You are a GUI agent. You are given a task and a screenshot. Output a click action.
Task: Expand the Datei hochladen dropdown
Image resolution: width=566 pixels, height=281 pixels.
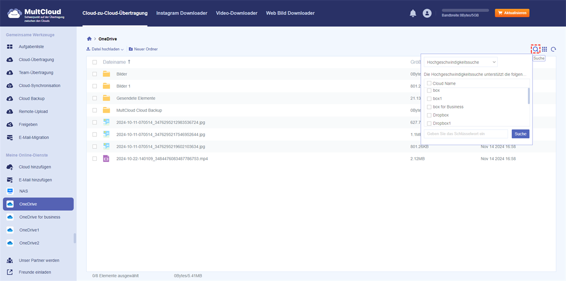point(105,49)
